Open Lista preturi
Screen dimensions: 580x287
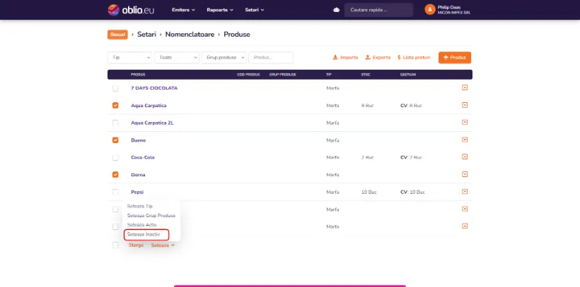[x=414, y=58]
